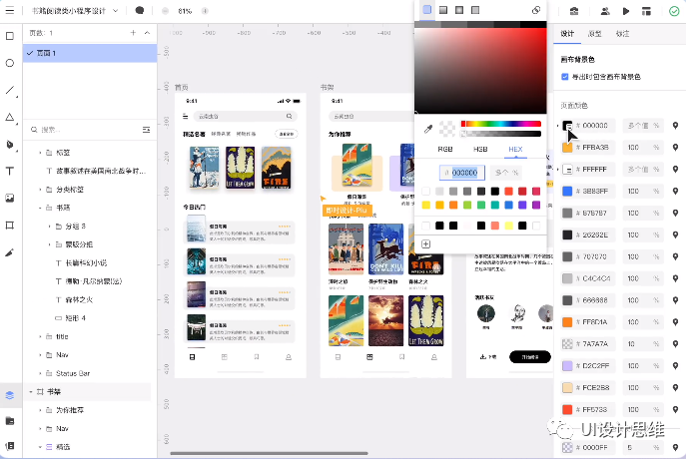Locate layers using color 3B83FF pin
Screen dimensions: 686x459
tap(675, 191)
